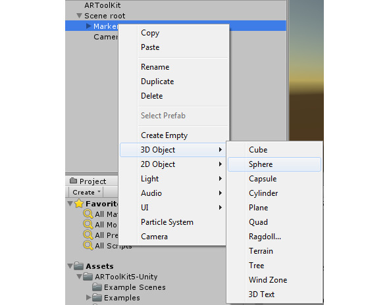The width and height of the screenshot is (389, 305).
Task: Choose Duplicate from the context menu
Action: pos(157,82)
